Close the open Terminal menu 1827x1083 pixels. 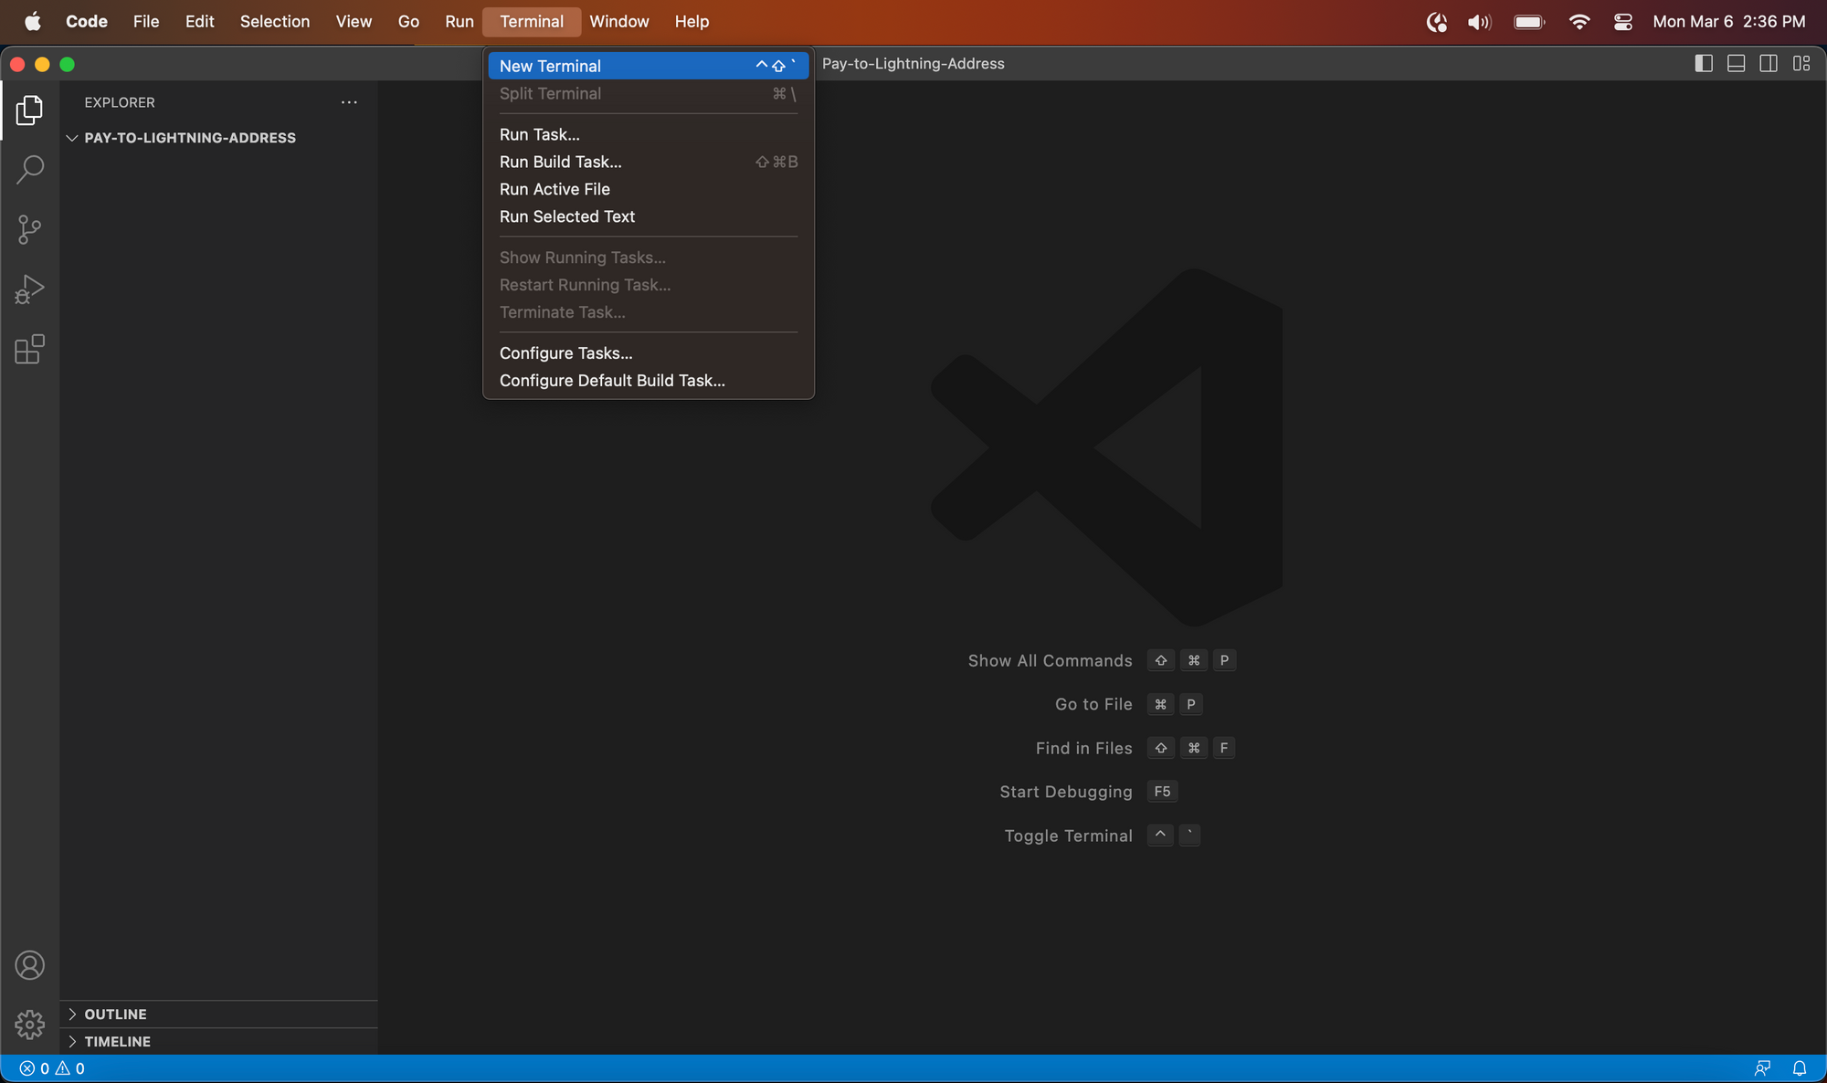[x=532, y=21]
